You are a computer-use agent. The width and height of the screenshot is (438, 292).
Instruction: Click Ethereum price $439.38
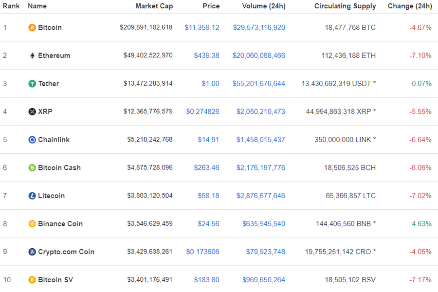pyautogui.click(x=207, y=55)
